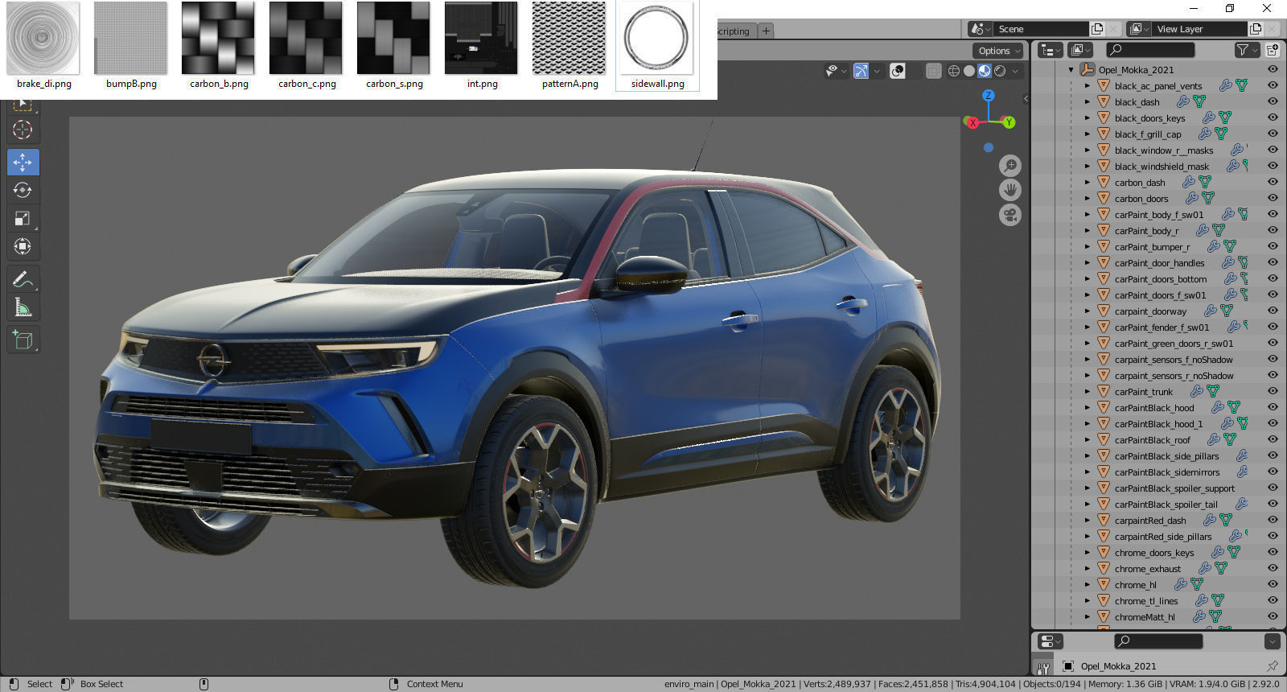
Task: Open the scene browse dropdown
Action: [979, 29]
